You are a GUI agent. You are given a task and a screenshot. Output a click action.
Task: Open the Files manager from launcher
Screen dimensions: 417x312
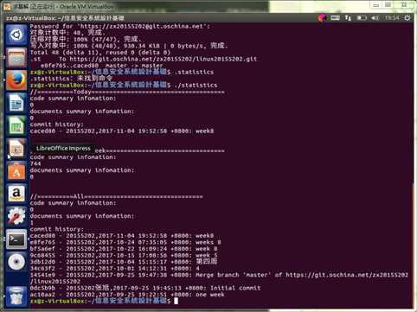pos(16,58)
